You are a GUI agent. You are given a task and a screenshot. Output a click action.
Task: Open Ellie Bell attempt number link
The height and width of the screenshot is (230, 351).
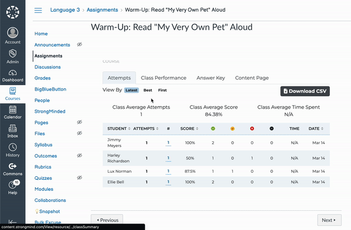168,182
